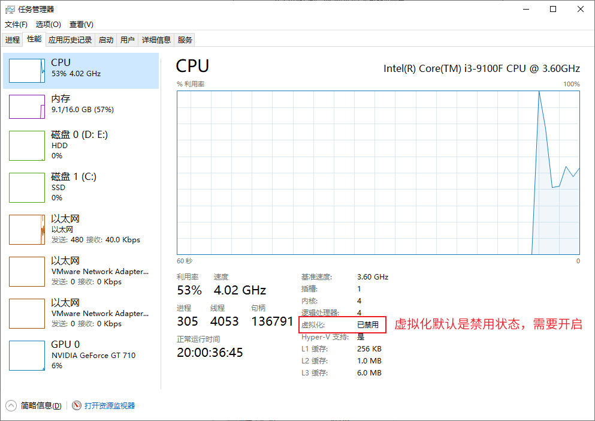Click the Task Manager title bar icon

pos(10,9)
